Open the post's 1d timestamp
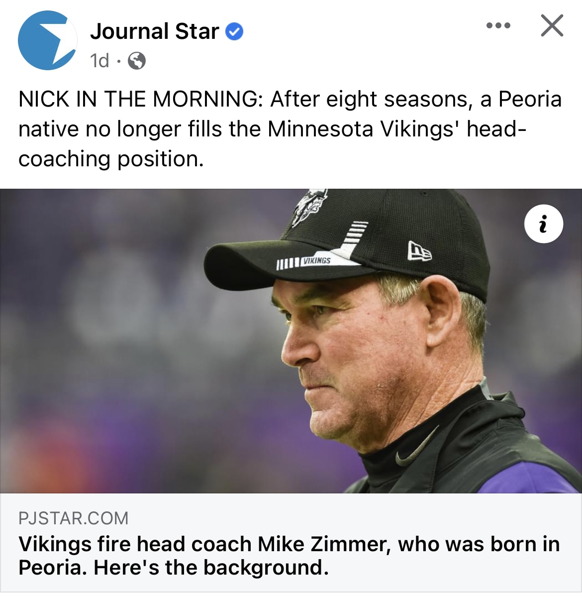The image size is (582, 598). pyautogui.click(x=99, y=61)
